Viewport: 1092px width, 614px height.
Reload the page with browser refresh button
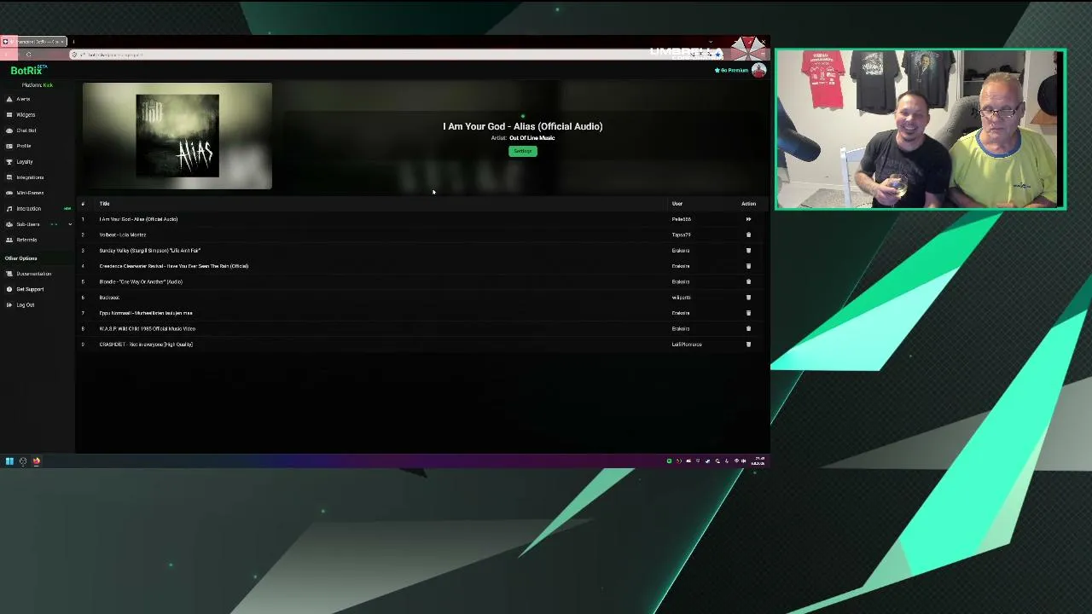point(28,55)
